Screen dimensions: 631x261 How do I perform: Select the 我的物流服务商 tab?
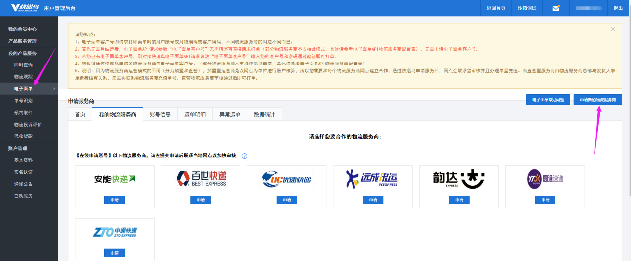118,114
